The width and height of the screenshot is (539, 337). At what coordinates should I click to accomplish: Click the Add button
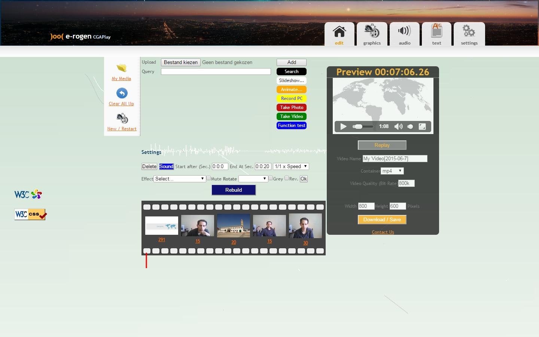pyautogui.click(x=292, y=62)
